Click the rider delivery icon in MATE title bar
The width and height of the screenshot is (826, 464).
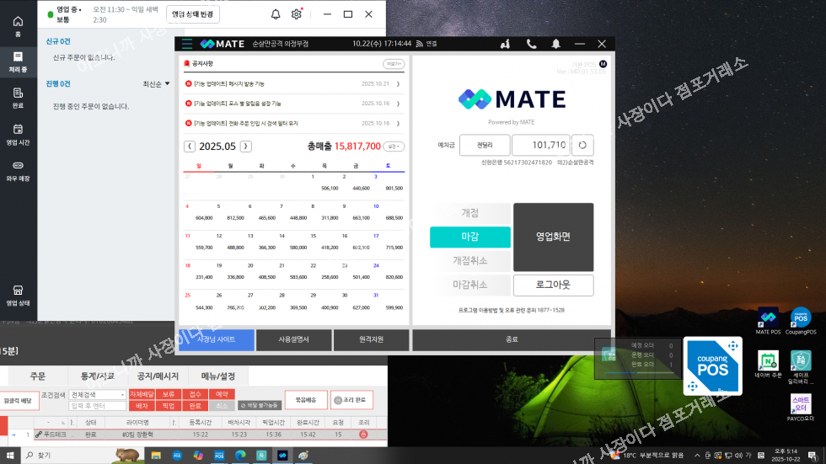[x=506, y=44]
